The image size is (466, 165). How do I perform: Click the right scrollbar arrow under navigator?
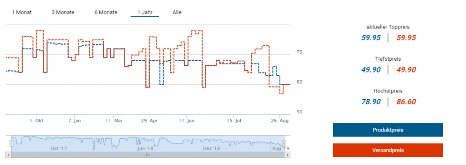tap(287, 155)
